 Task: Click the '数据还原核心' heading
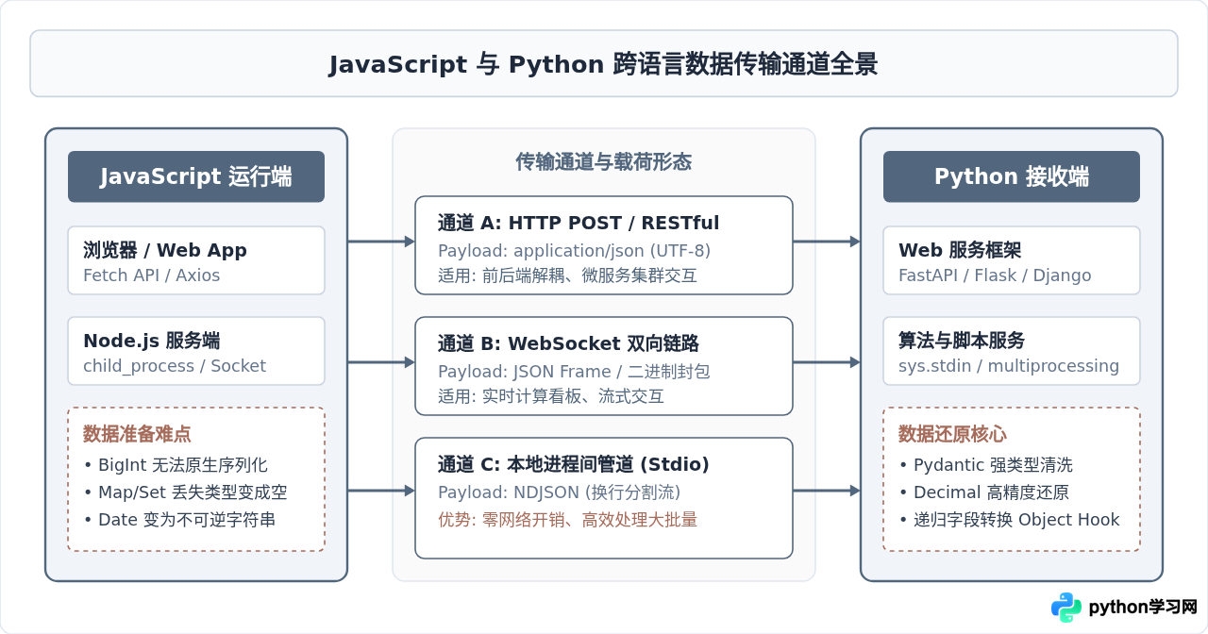(x=952, y=434)
